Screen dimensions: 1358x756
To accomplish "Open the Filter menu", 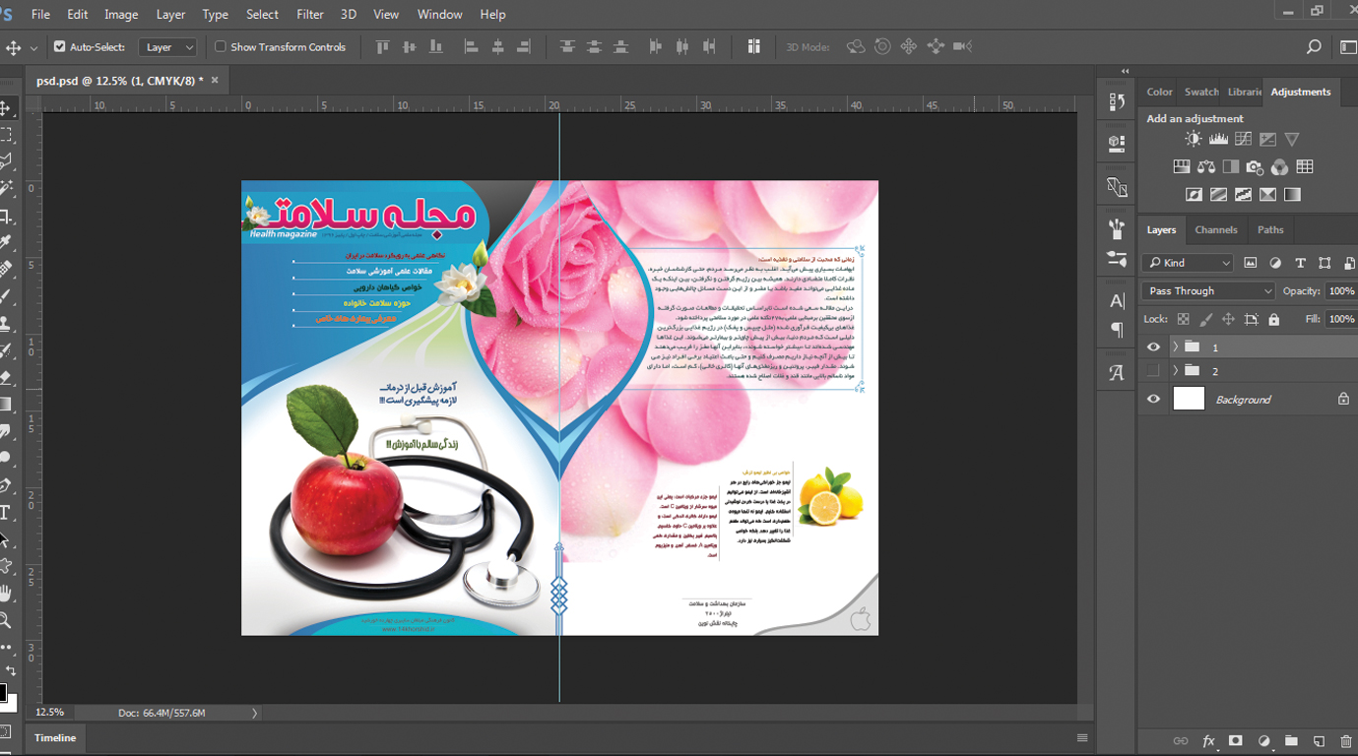I will click(x=310, y=15).
